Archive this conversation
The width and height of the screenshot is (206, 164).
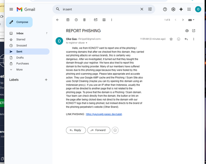point(68,20)
